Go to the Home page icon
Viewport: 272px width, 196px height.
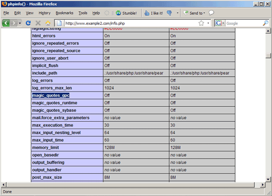pyautogui.click(x=48, y=23)
